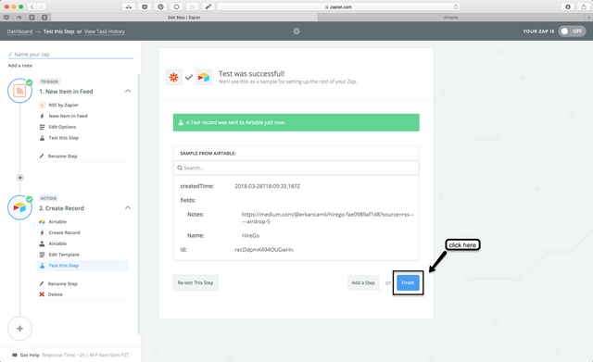Click the large plus add-step circle
The image size is (593, 362).
[x=19, y=329]
